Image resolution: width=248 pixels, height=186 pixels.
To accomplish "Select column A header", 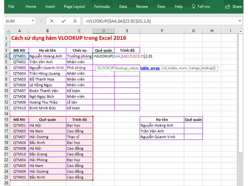I will tap(19, 31).
